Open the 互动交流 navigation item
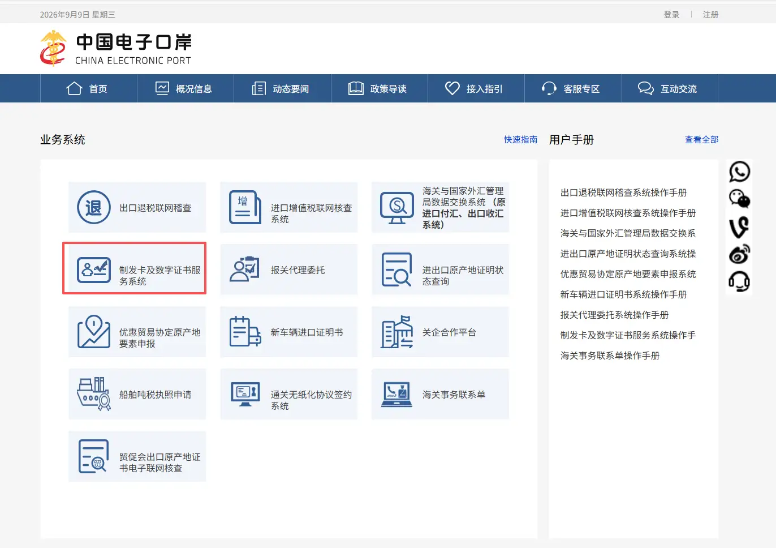The image size is (776, 548). 669,88
